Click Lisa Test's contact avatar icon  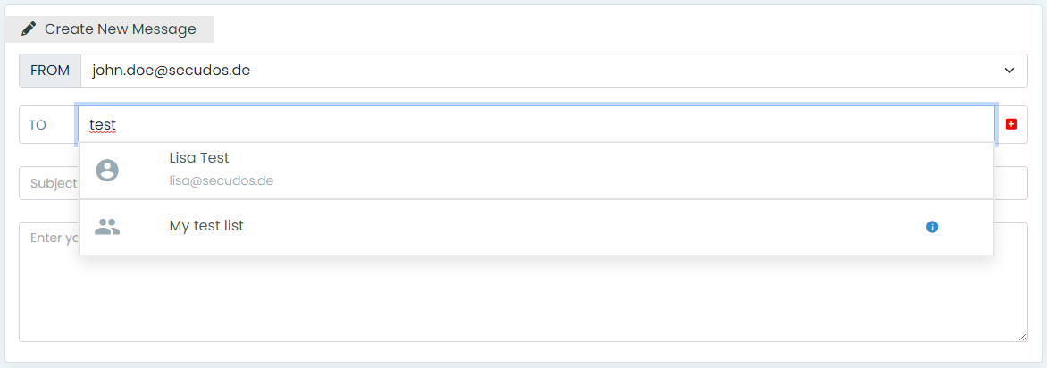(x=107, y=171)
